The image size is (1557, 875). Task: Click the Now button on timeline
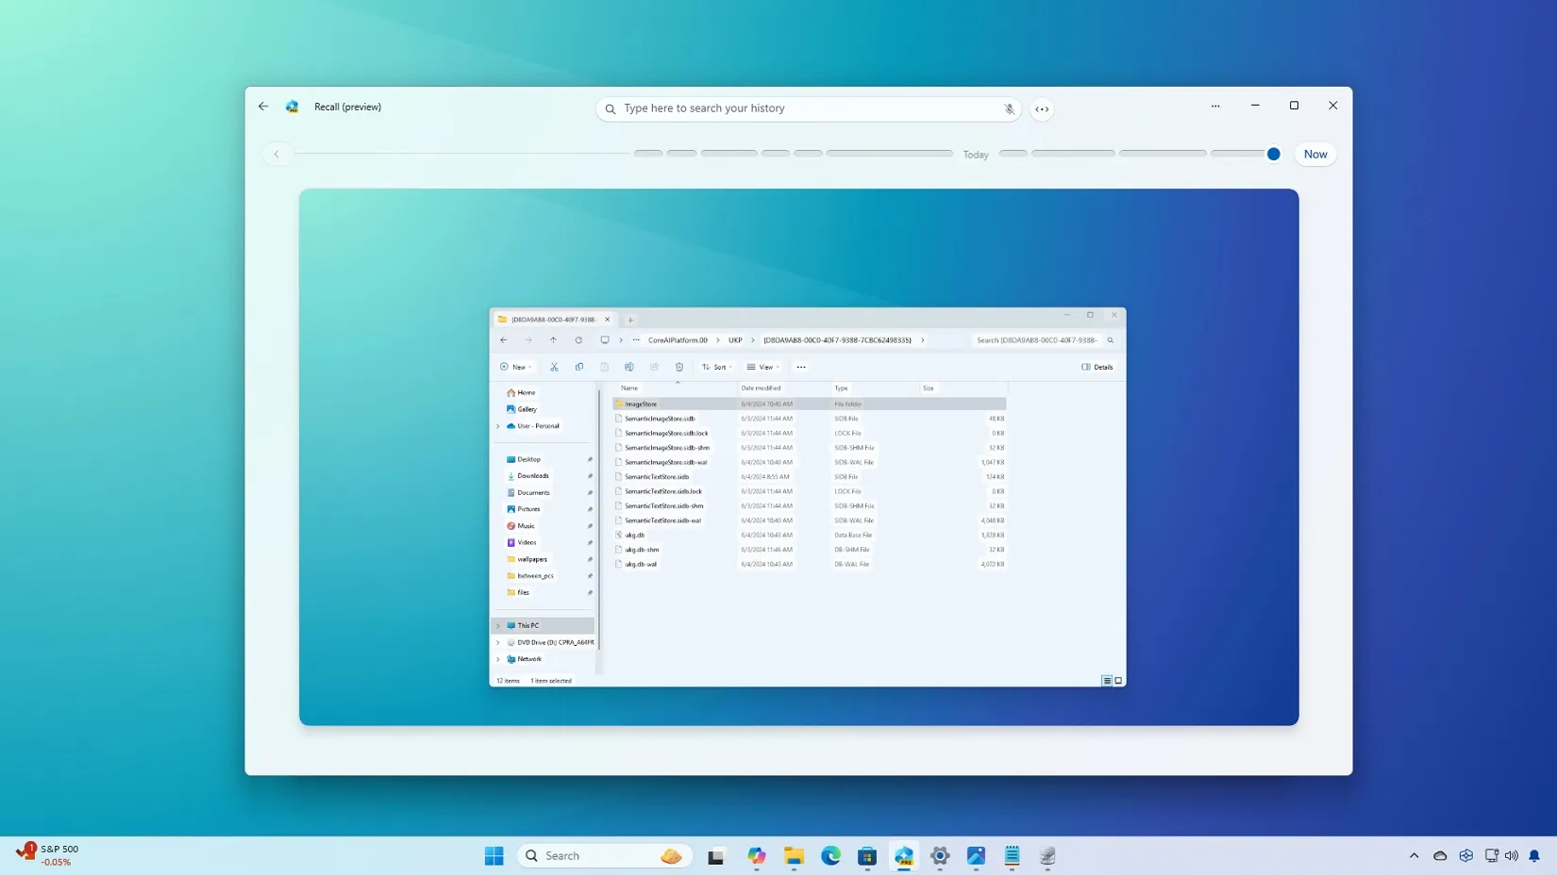pos(1314,154)
